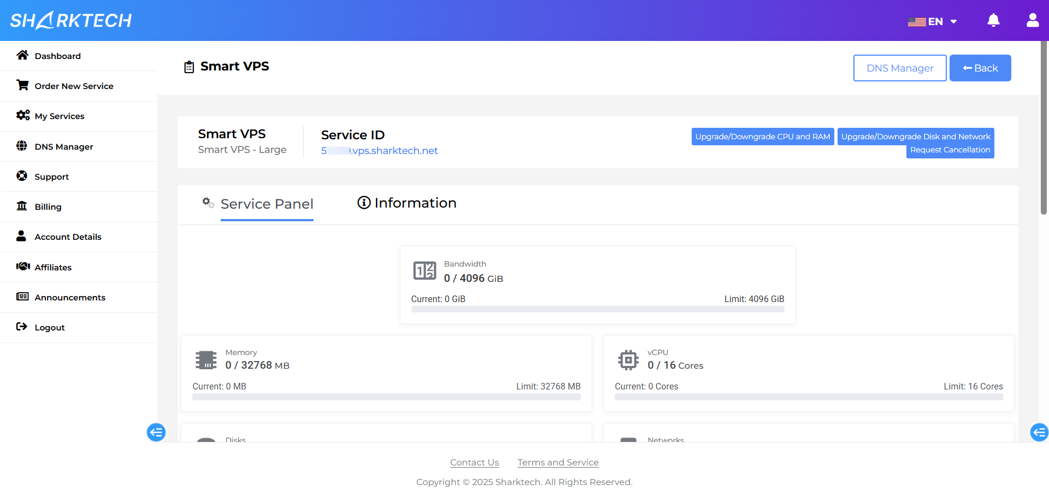Switch to the Service Panel tab
This screenshot has height=502, width=1049.
point(267,204)
